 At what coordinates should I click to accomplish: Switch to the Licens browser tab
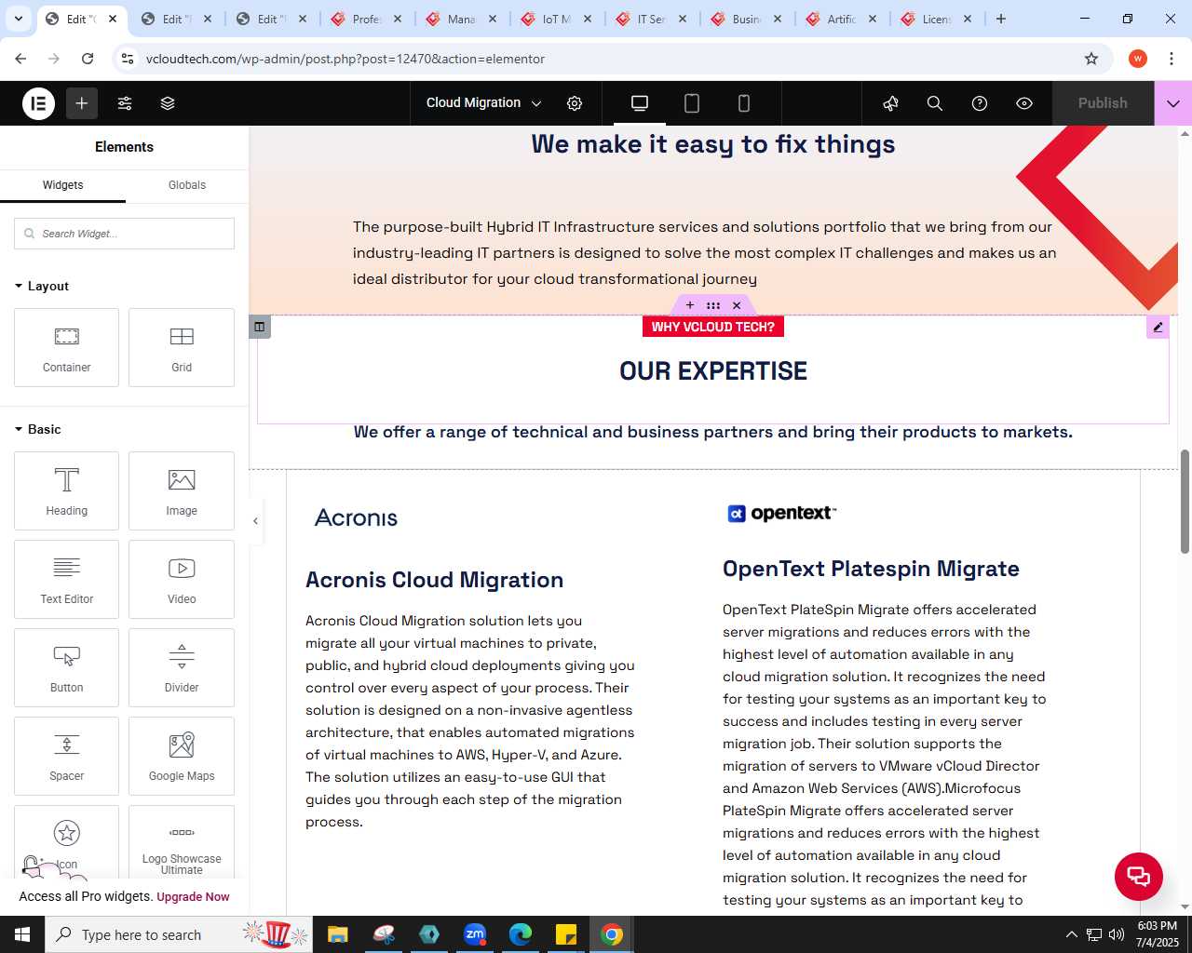(937, 19)
